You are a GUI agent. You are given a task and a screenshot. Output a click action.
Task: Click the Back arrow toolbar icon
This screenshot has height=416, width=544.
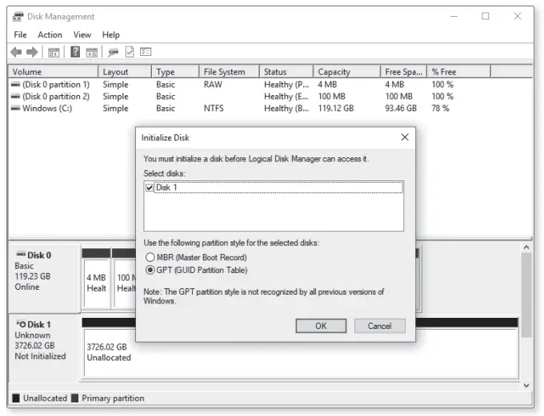(16, 53)
